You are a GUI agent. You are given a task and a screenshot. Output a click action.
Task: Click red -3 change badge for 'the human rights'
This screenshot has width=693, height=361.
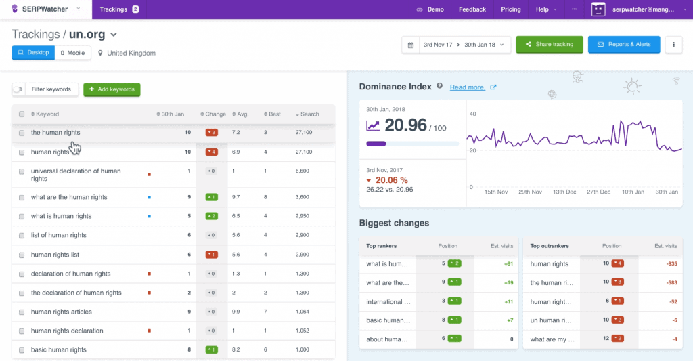(x=212, y=133)
